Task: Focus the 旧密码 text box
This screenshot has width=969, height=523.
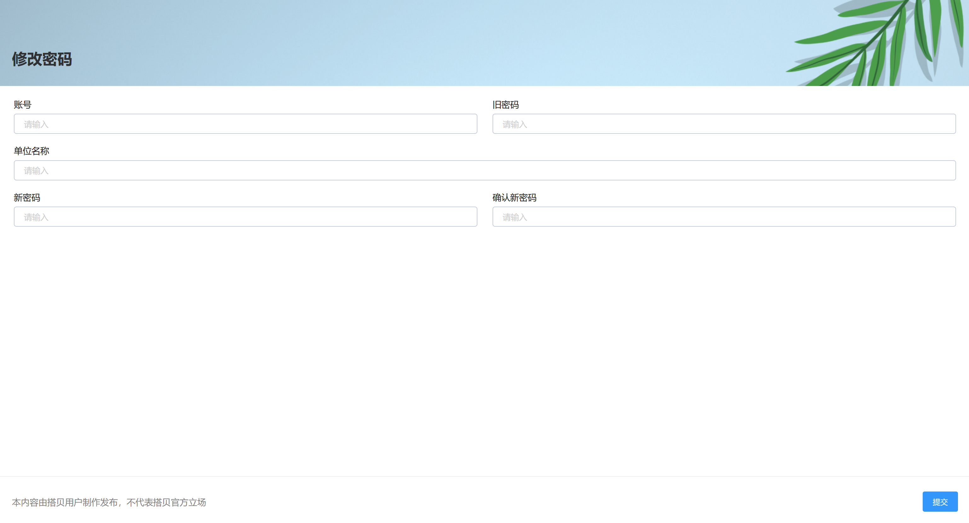Action: point(724,124)
